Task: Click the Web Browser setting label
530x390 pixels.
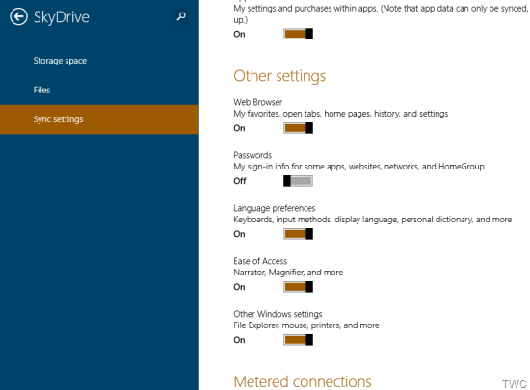Action: click(258, 102)
